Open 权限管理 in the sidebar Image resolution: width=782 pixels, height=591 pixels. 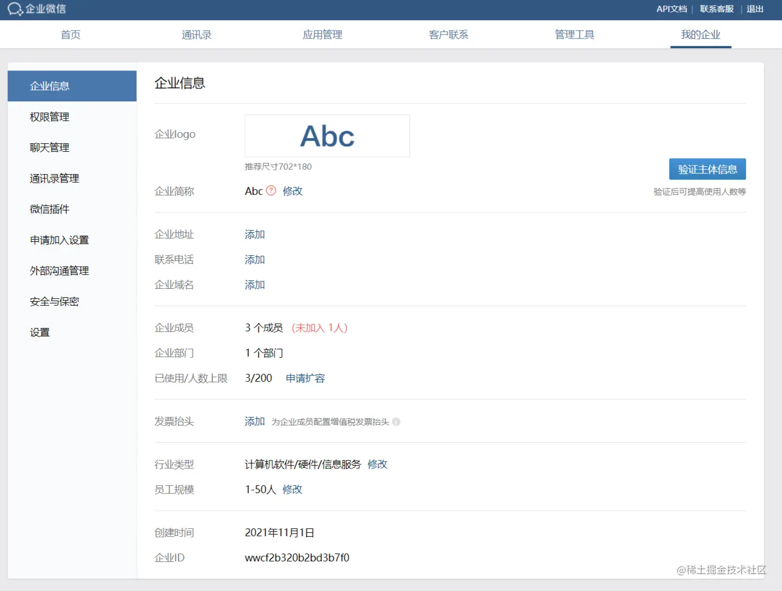72,117
